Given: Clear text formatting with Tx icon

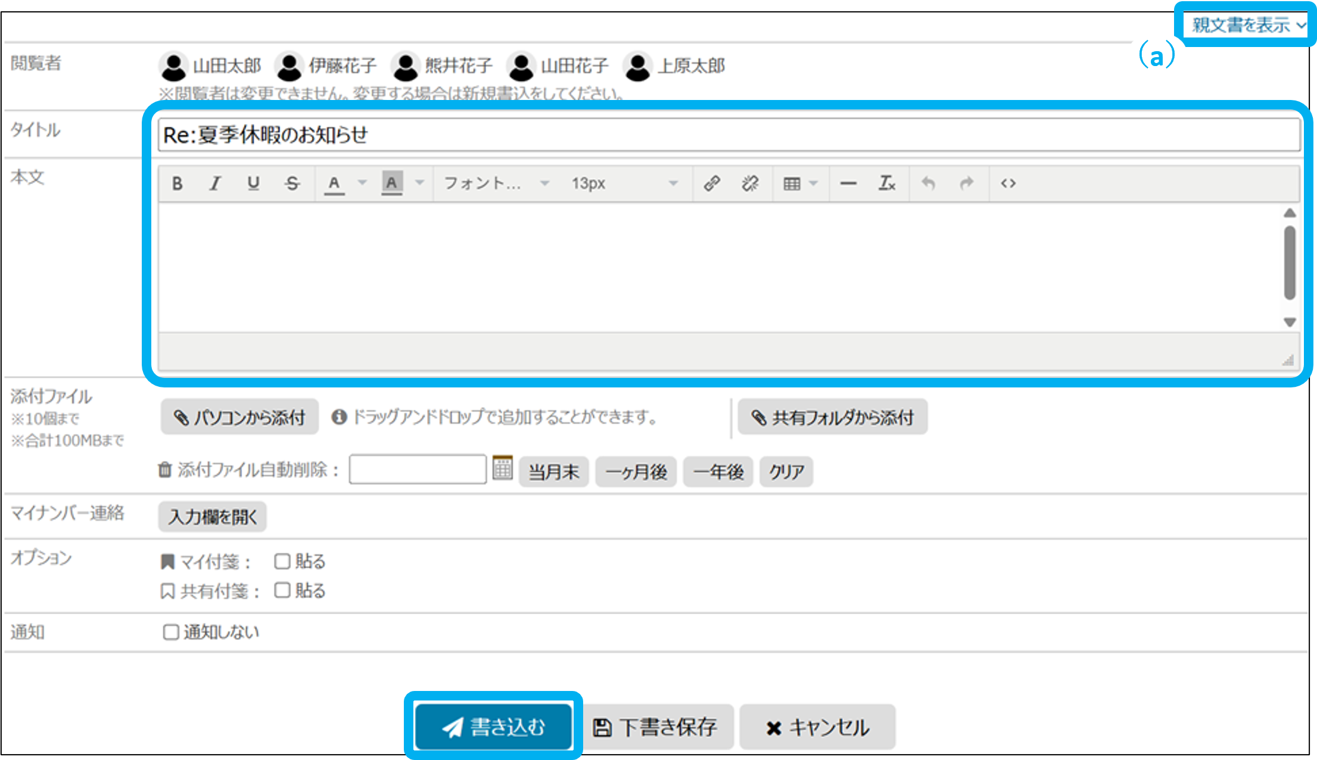Looking at the screenshot, I should pyautogui.click(x=886, y=183).
